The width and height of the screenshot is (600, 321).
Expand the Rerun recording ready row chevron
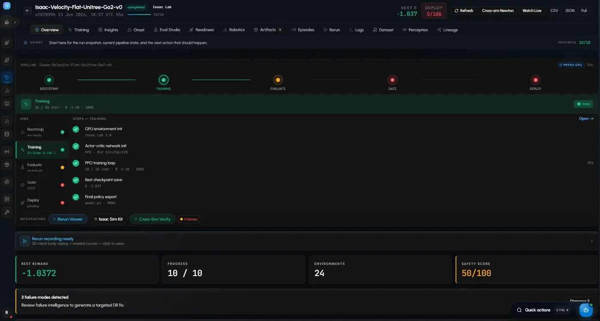click(x=592, y=241)
